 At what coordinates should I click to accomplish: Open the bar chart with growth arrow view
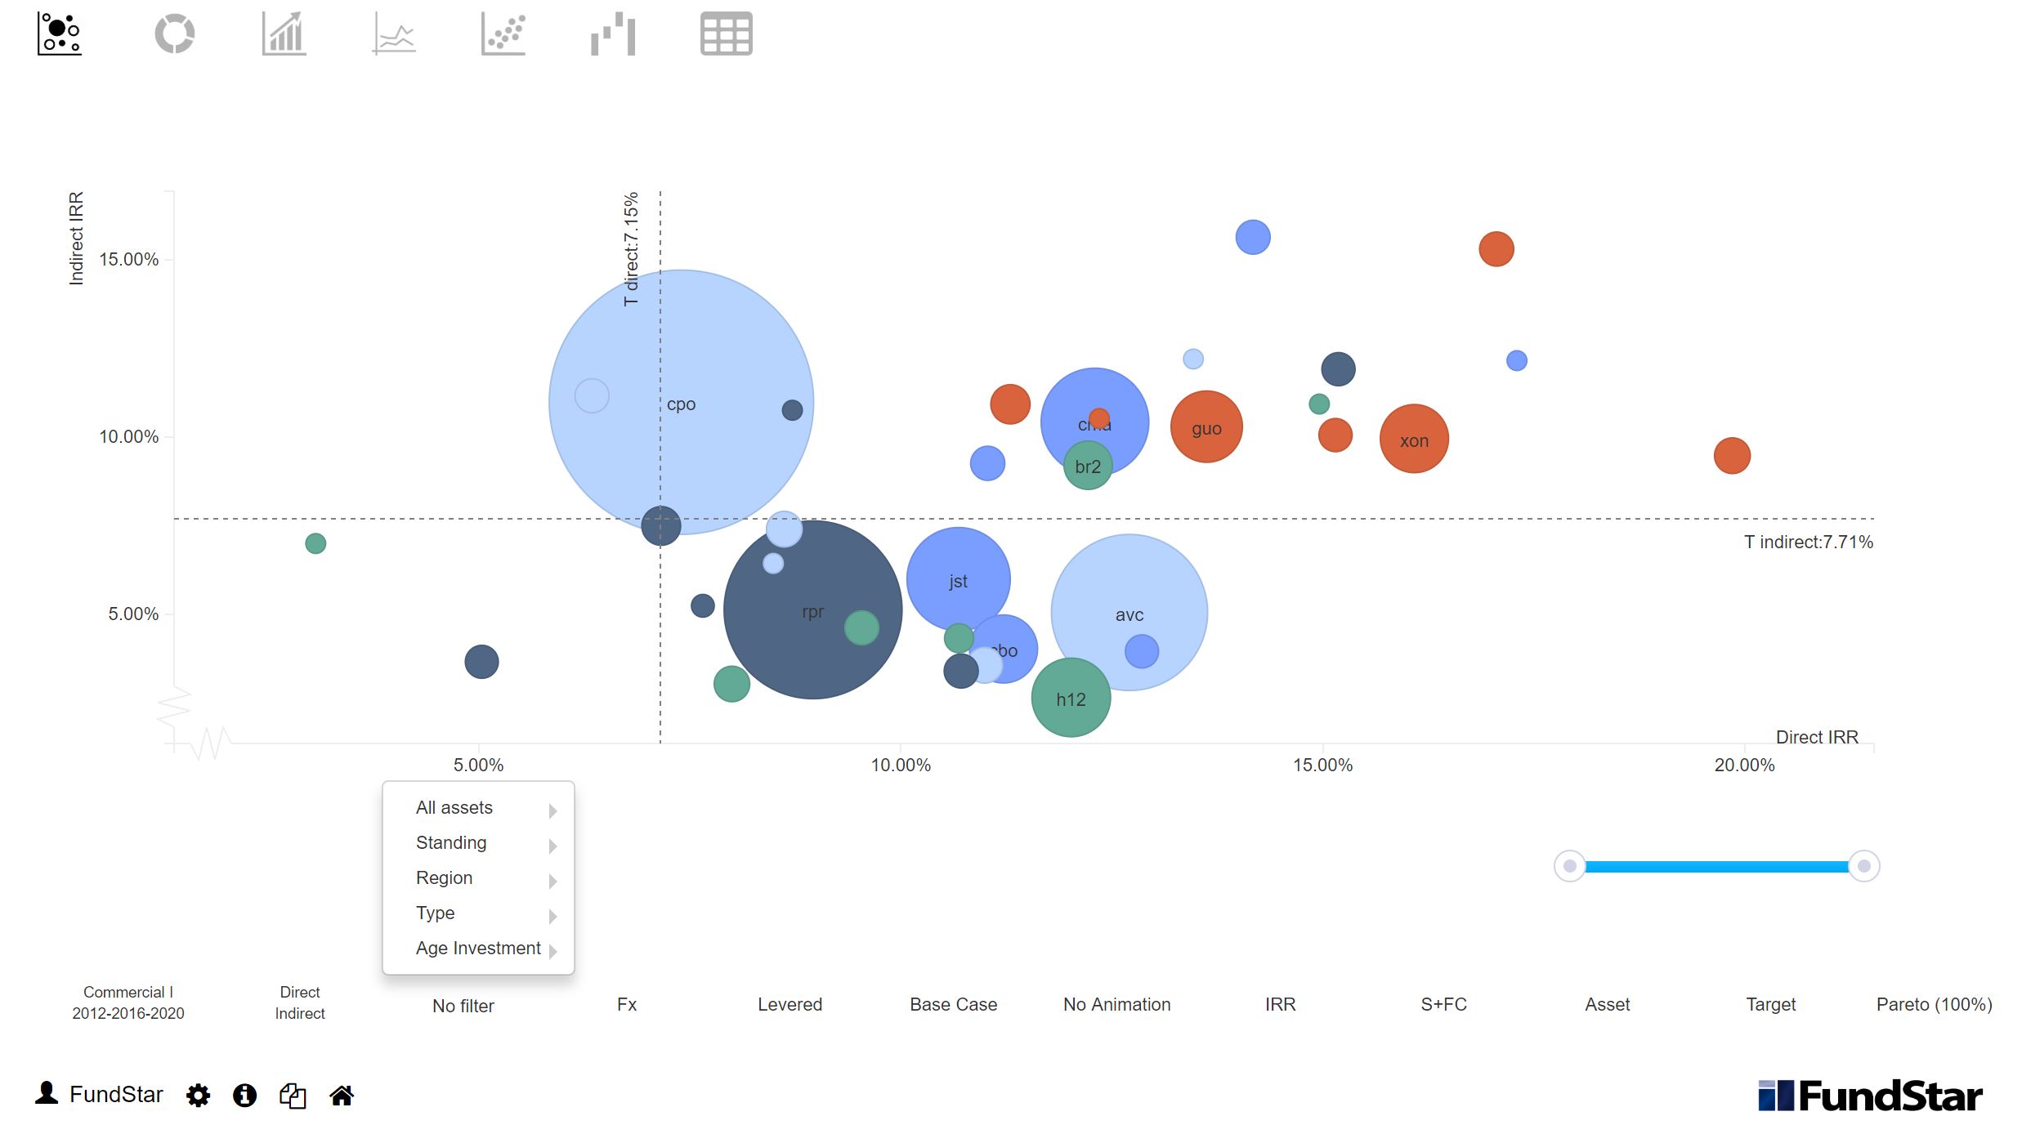pyautogui.click(x=284, y=34)
